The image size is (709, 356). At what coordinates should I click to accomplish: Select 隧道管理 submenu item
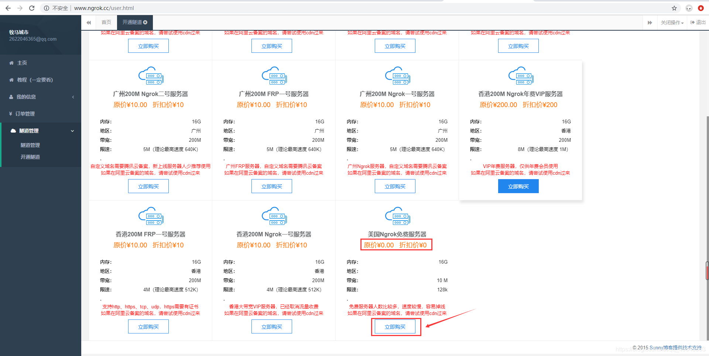click(30, 145)
